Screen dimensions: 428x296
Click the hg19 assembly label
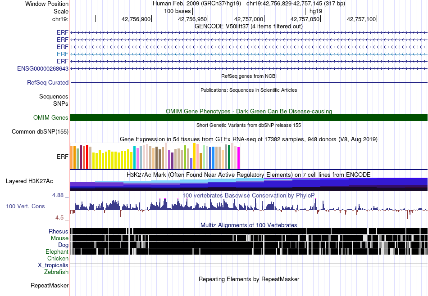316,11
